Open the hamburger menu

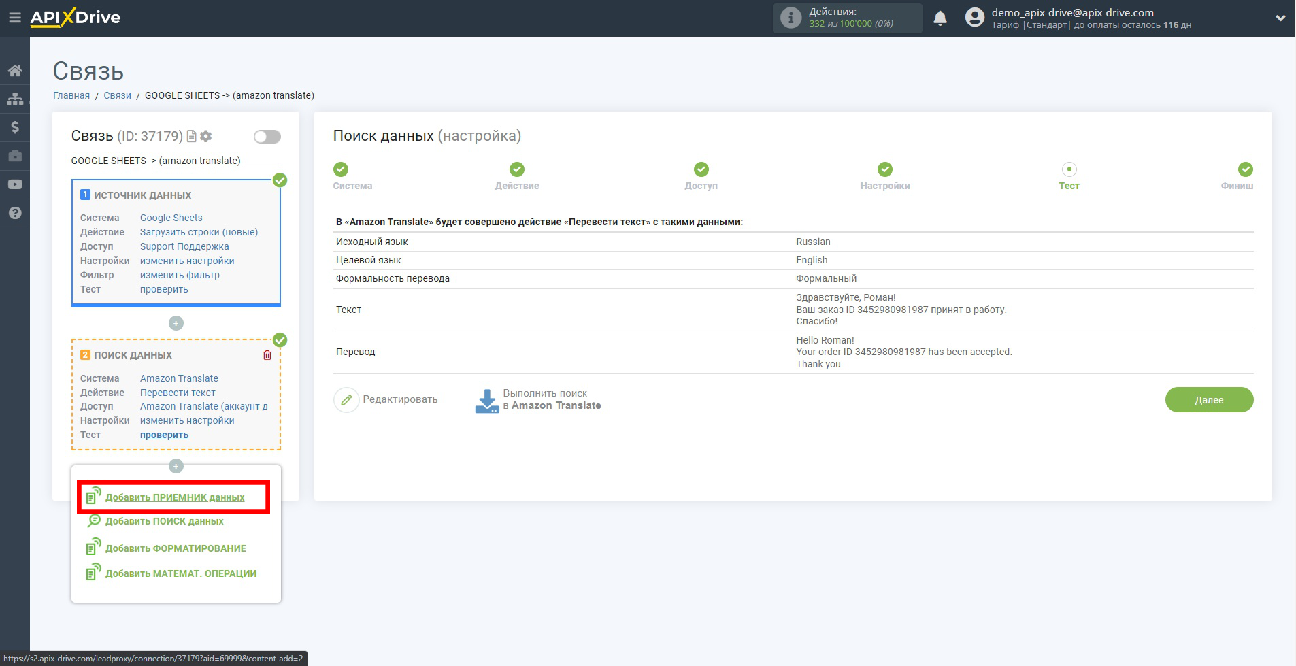tap(14, 18)
